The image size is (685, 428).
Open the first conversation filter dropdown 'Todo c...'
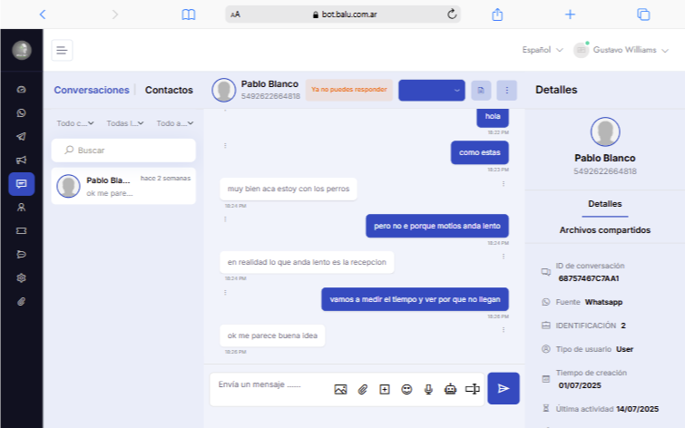(x=74, y=123)
